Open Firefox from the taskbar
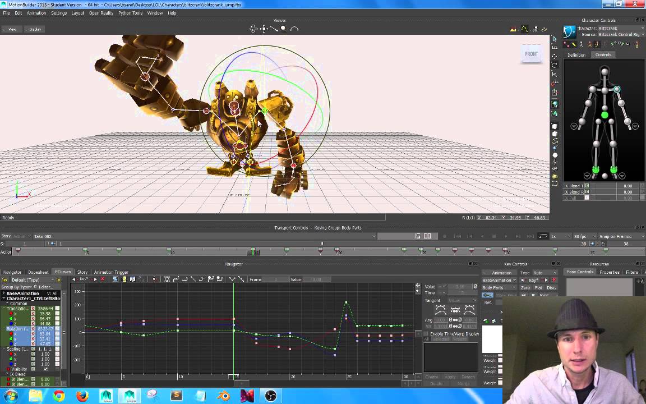Image resolution: width=646 pixels, height=404 pixels. (x=82, y=396)
